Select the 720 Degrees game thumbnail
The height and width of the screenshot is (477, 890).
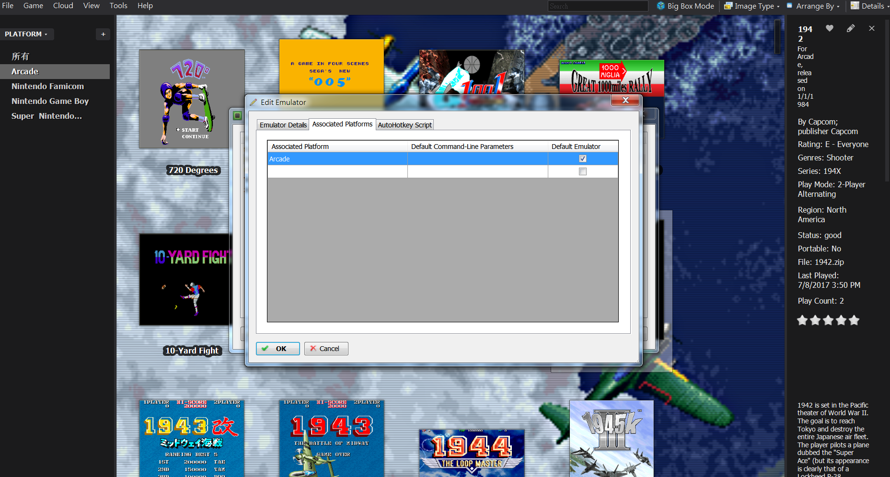click(192, 99)
